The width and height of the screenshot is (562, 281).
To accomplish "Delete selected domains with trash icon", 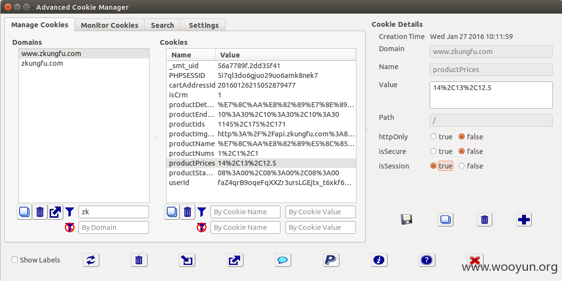I will [x=40, y=212].
